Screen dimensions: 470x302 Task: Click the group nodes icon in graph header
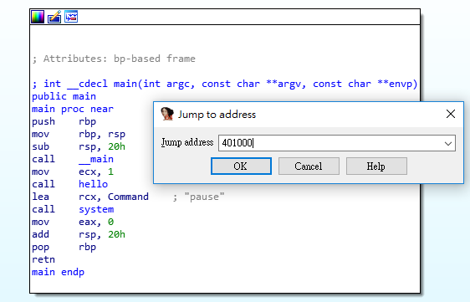71,17
